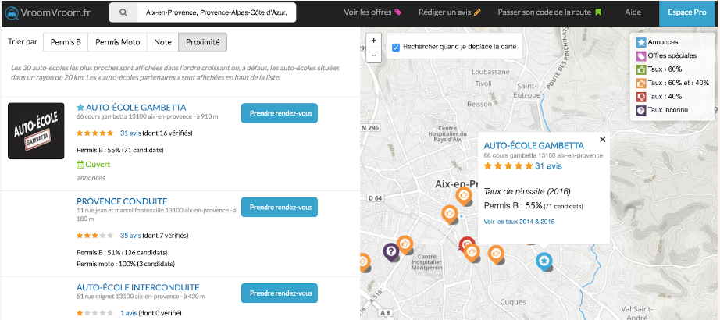Click the blue star map marker
Viewport: 720px width, 320px height.
[x=544, y=261]
